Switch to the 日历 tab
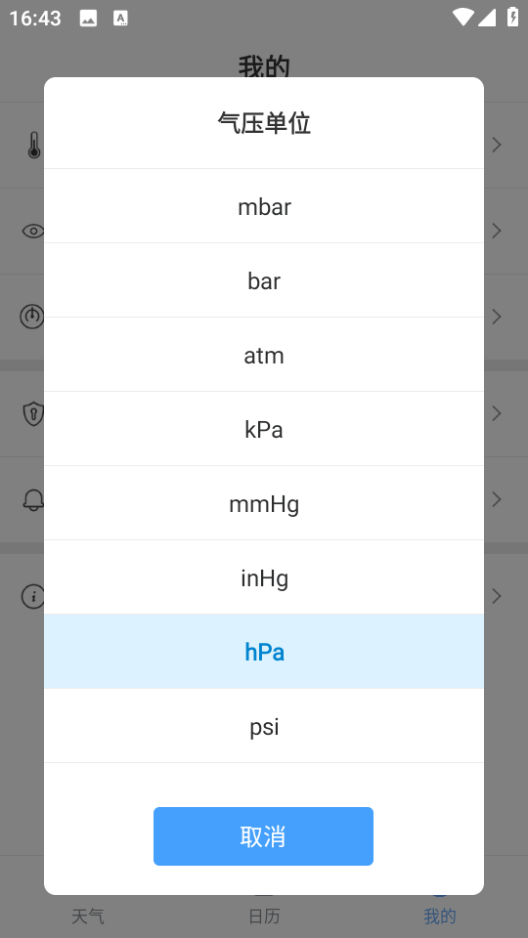Viewport: 528px width, 938px height. [x=264, y=916]
